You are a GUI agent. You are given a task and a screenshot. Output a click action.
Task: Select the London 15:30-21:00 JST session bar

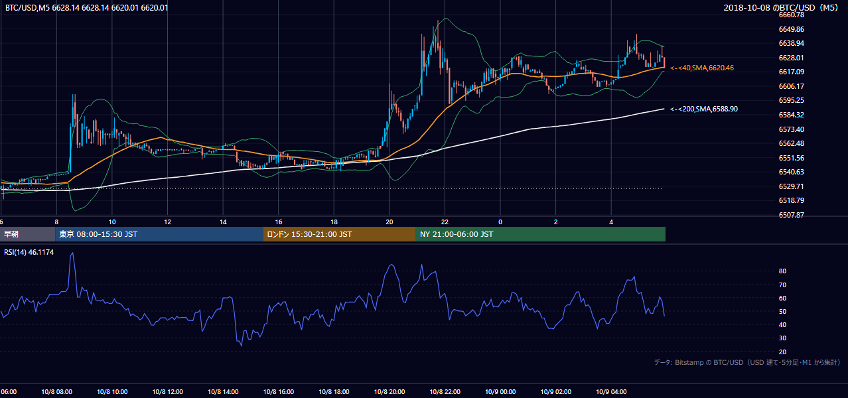pyautogui.click(x=340, y=234)
